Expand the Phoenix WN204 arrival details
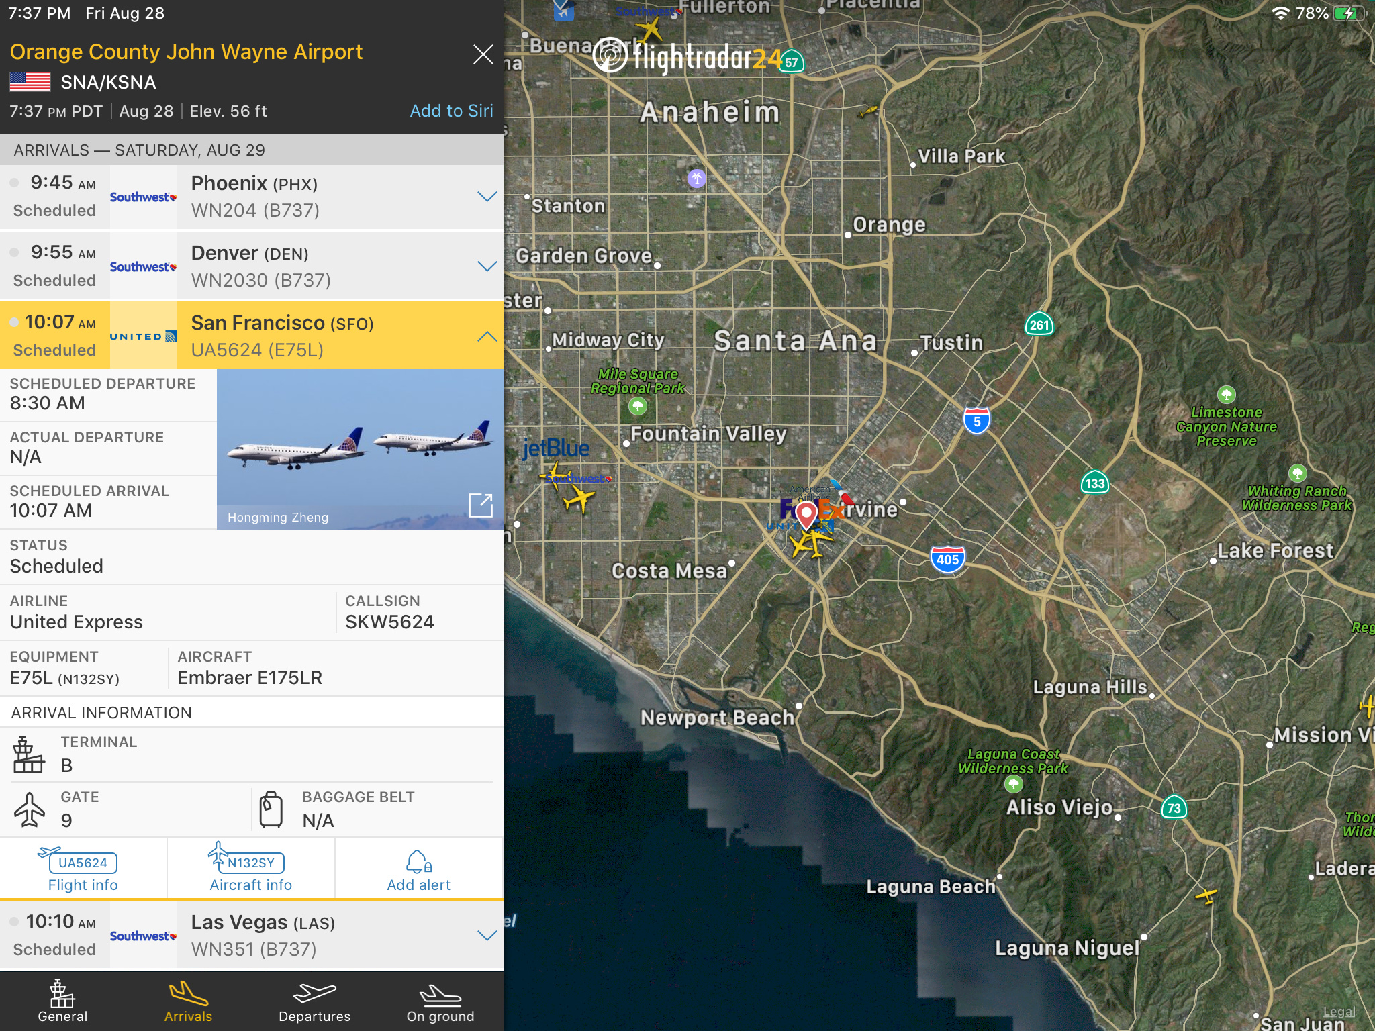 point(487,197)
